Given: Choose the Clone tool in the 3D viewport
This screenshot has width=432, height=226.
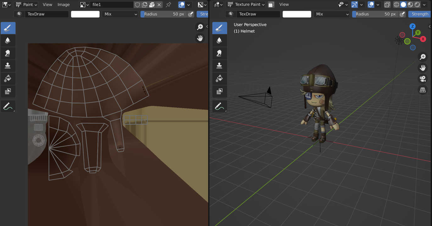Looking at the screenshot, I should click(219, 66).
